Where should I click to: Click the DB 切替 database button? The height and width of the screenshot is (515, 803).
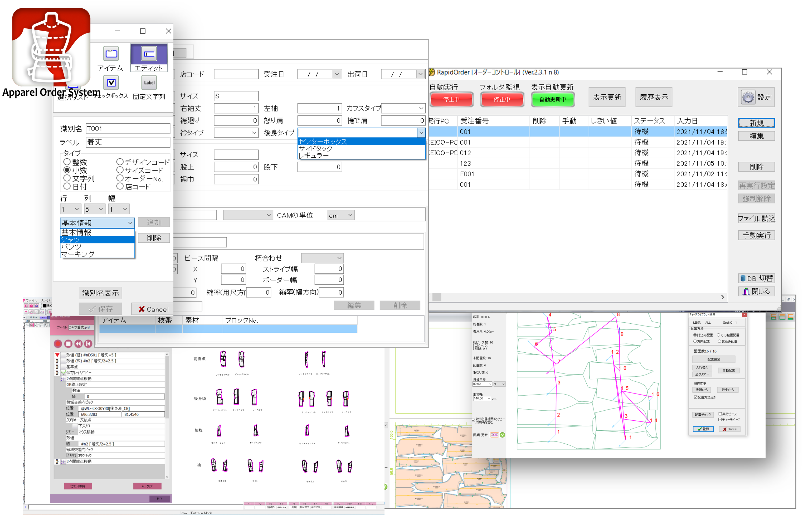click(756, 278)
